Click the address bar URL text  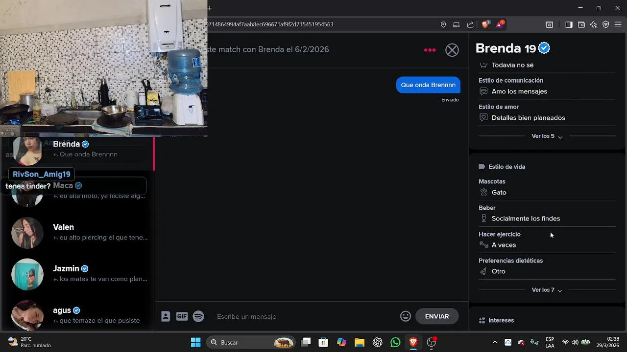click(x=270, y=24)
